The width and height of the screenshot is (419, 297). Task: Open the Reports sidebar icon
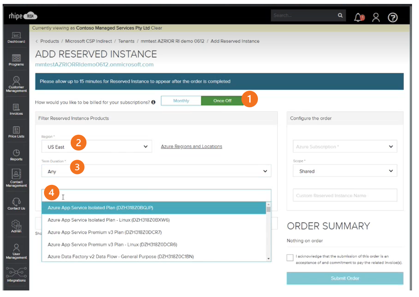(16, 155)
